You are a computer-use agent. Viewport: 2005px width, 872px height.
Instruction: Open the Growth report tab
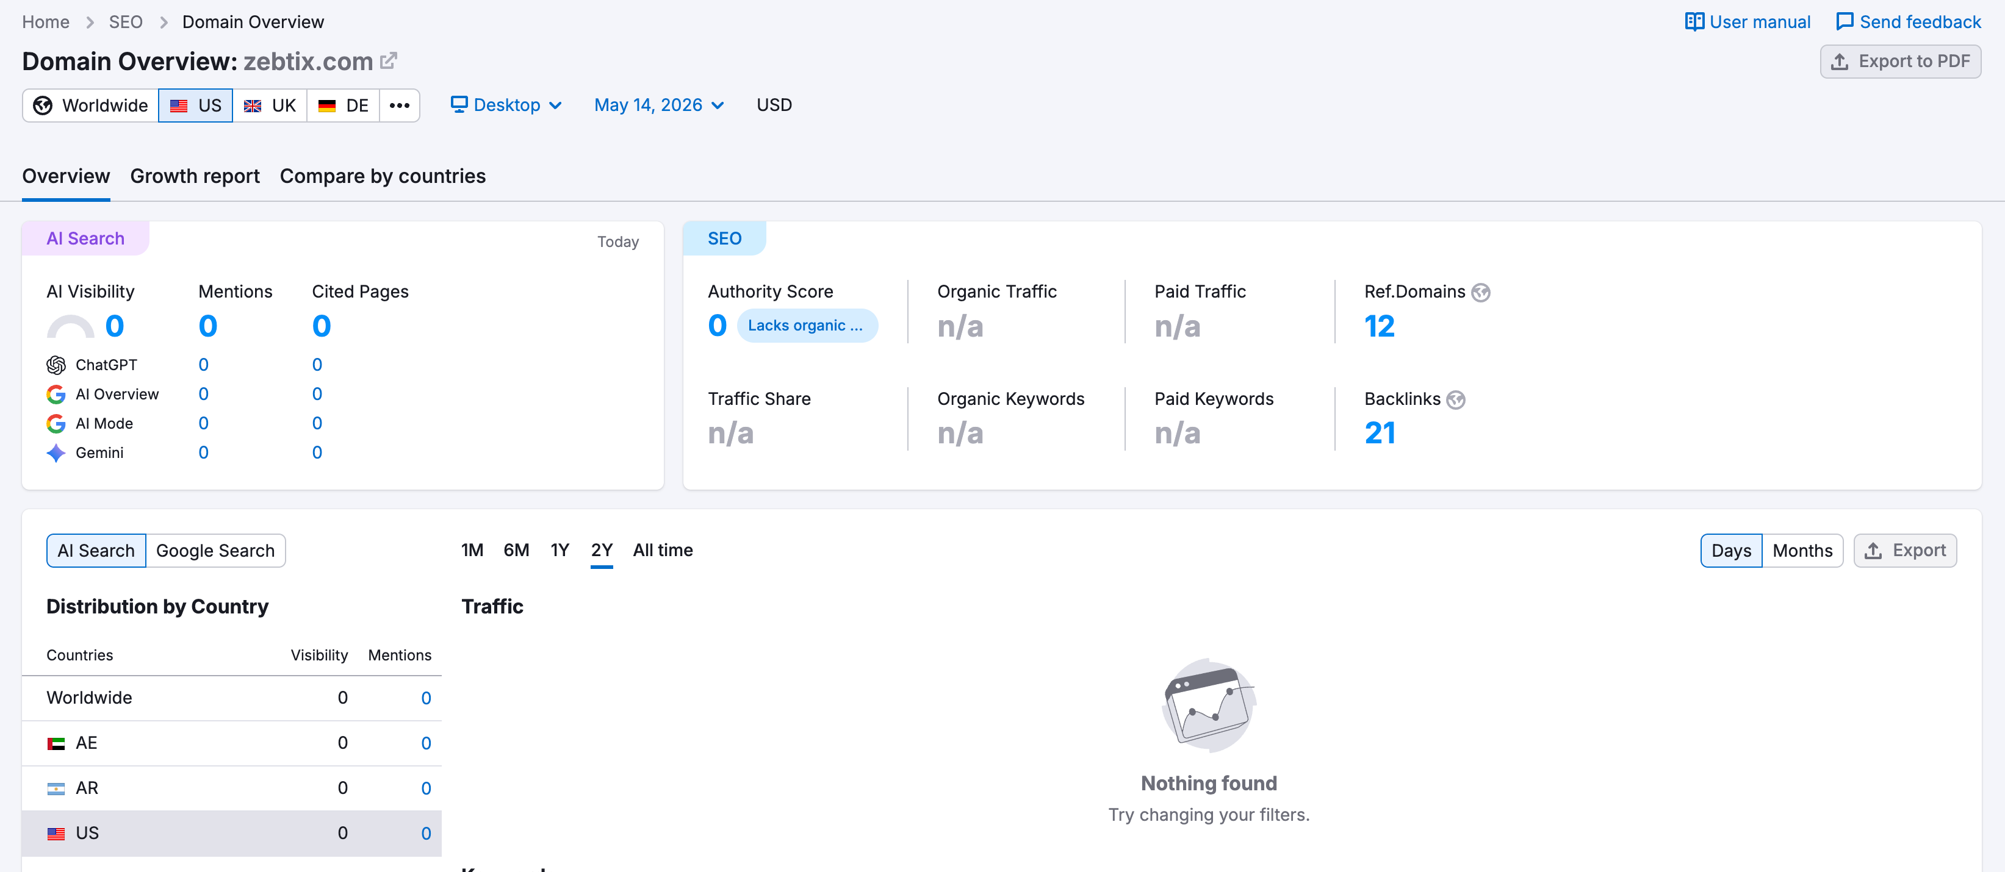pos(195,177)
